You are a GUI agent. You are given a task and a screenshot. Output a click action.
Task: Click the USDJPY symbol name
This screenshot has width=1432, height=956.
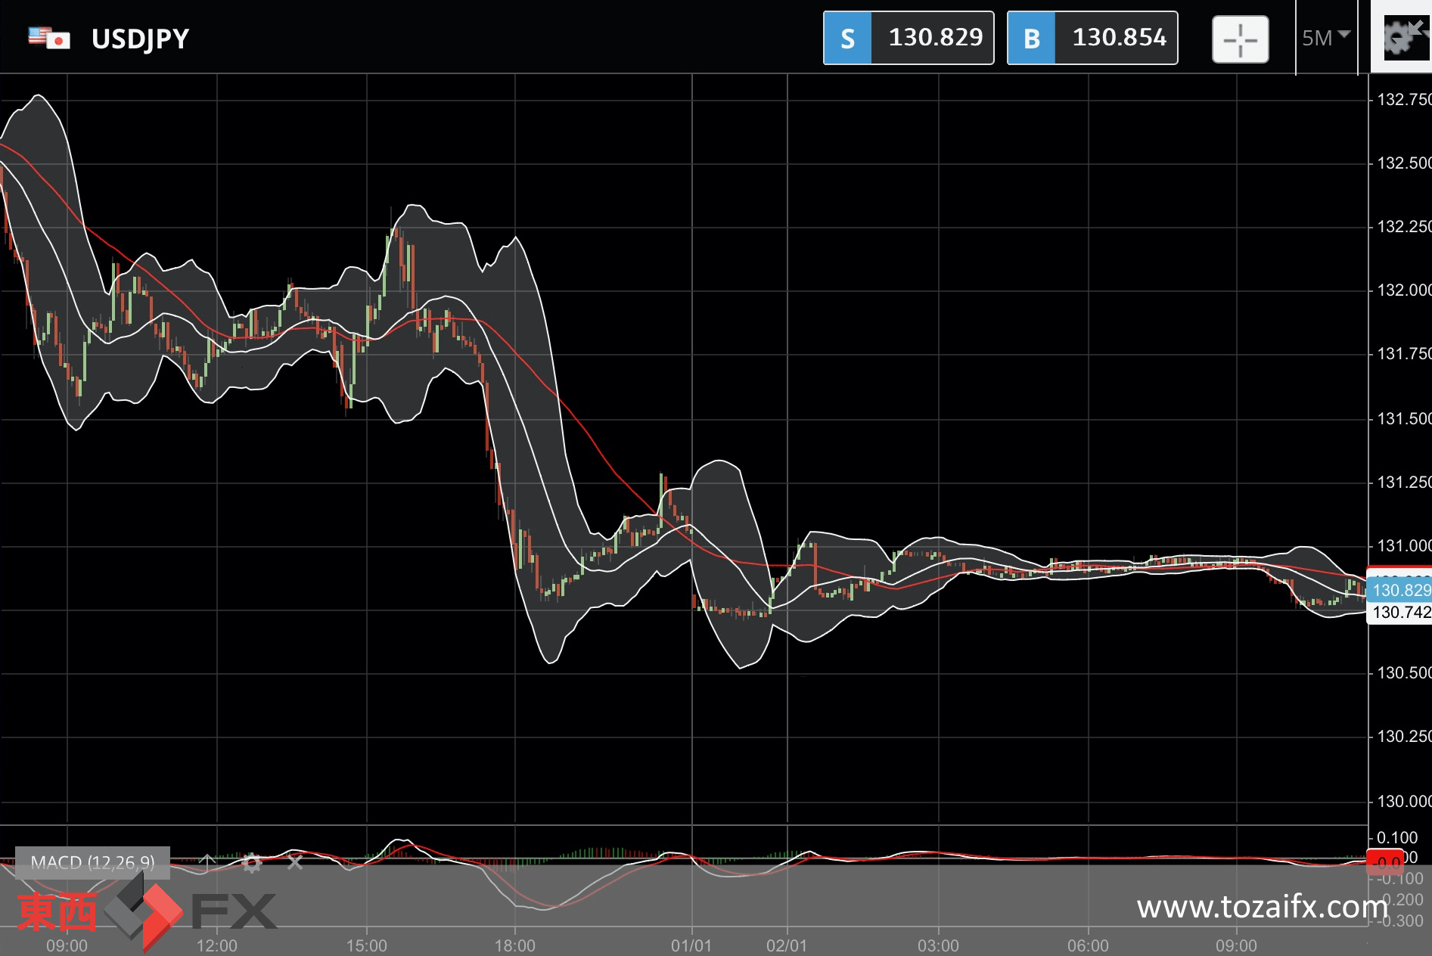pos(141,39)
